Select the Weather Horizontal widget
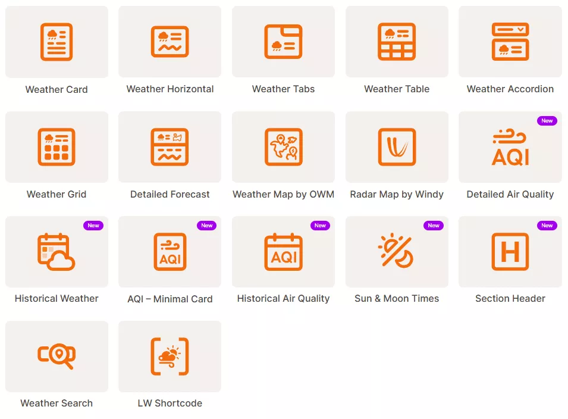This screenshot has height=419, width=568. pos(170,41)
